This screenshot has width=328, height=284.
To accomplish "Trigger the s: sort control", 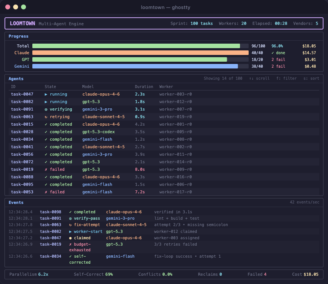I will [x=312, y=78].
